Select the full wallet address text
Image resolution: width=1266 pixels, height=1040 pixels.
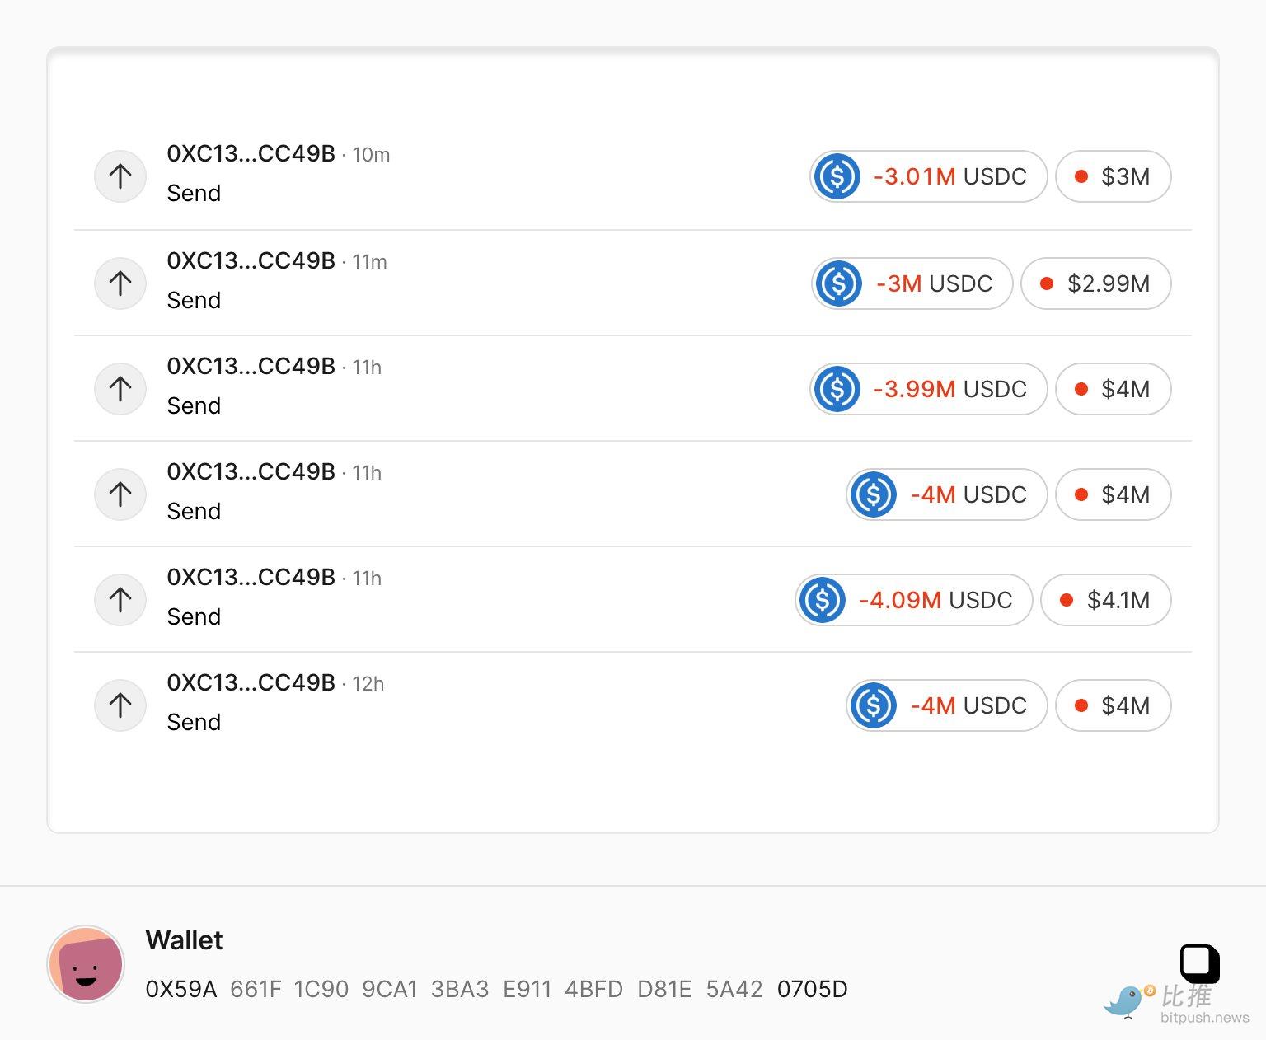(496, 989)
